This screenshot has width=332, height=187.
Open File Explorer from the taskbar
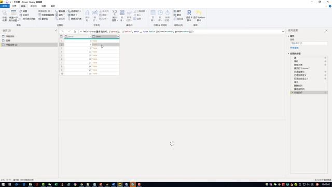point(30,184)
